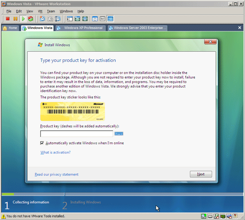Viewport: 245px width, 220px height.
Task: Open the snapshot manager icon
Action: [x=58, y=19]
